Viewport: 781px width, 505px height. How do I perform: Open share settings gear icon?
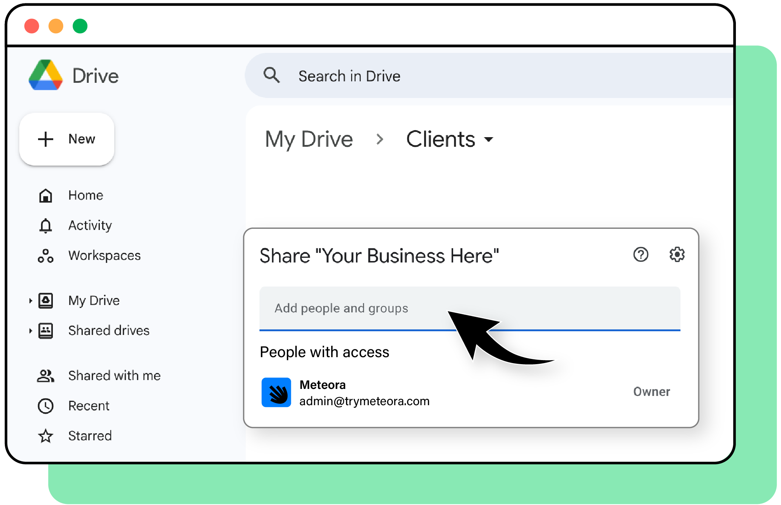(x=677, y=255)
